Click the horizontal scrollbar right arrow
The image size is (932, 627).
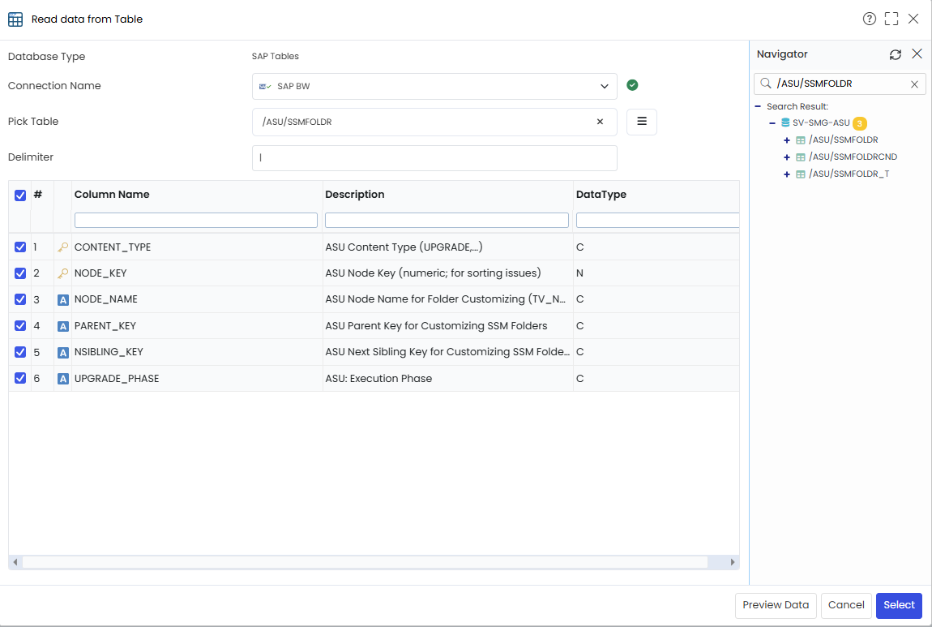[x=733, y=562]
